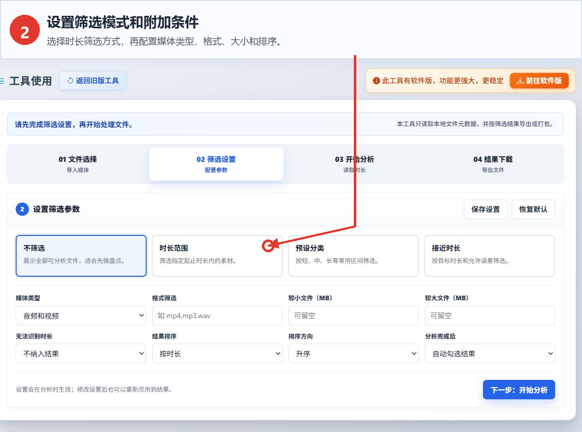Expand the 结果排序 dropdown showing 按时长

[x=217, y=353]
